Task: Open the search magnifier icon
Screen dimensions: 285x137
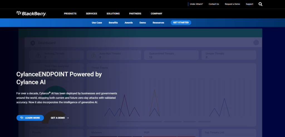Action: tap(260, 4)
